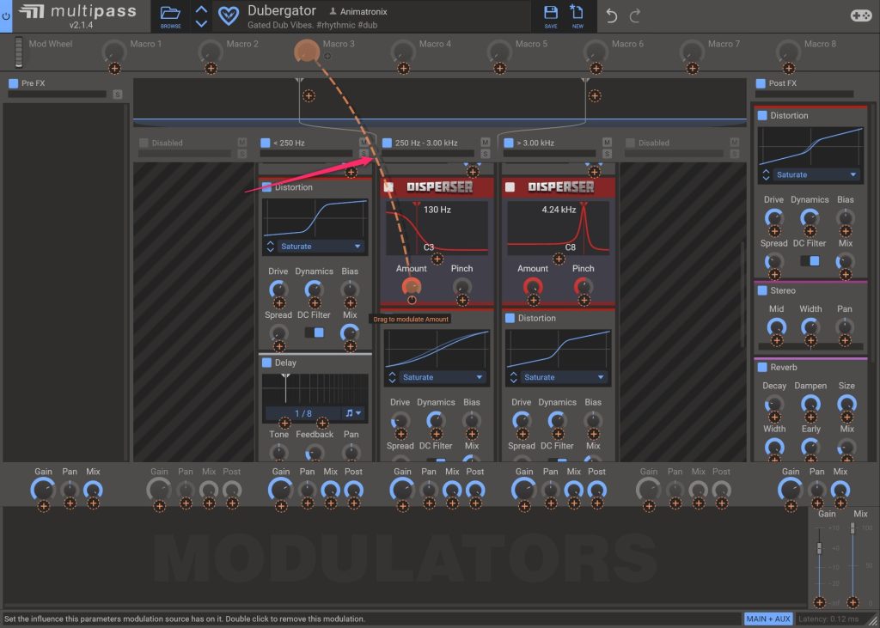Screen dimensions: 880x628
Task: Mute the 250 Hz - 3.00 kHz band with M
Action: (x=486, y=143)
